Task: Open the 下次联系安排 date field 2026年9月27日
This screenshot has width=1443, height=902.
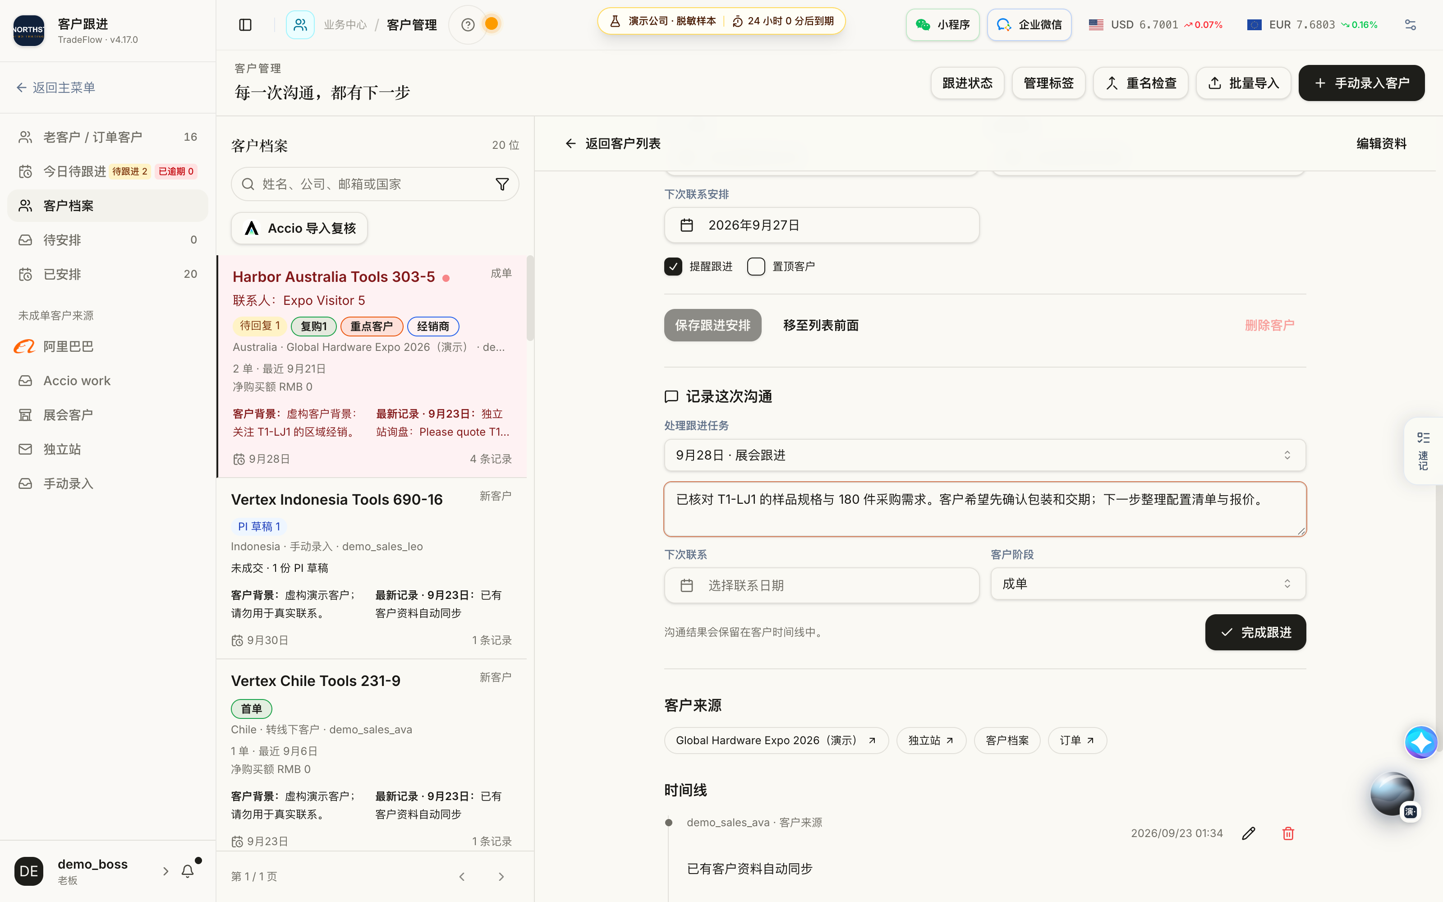Action: click(x=822, y=225)
